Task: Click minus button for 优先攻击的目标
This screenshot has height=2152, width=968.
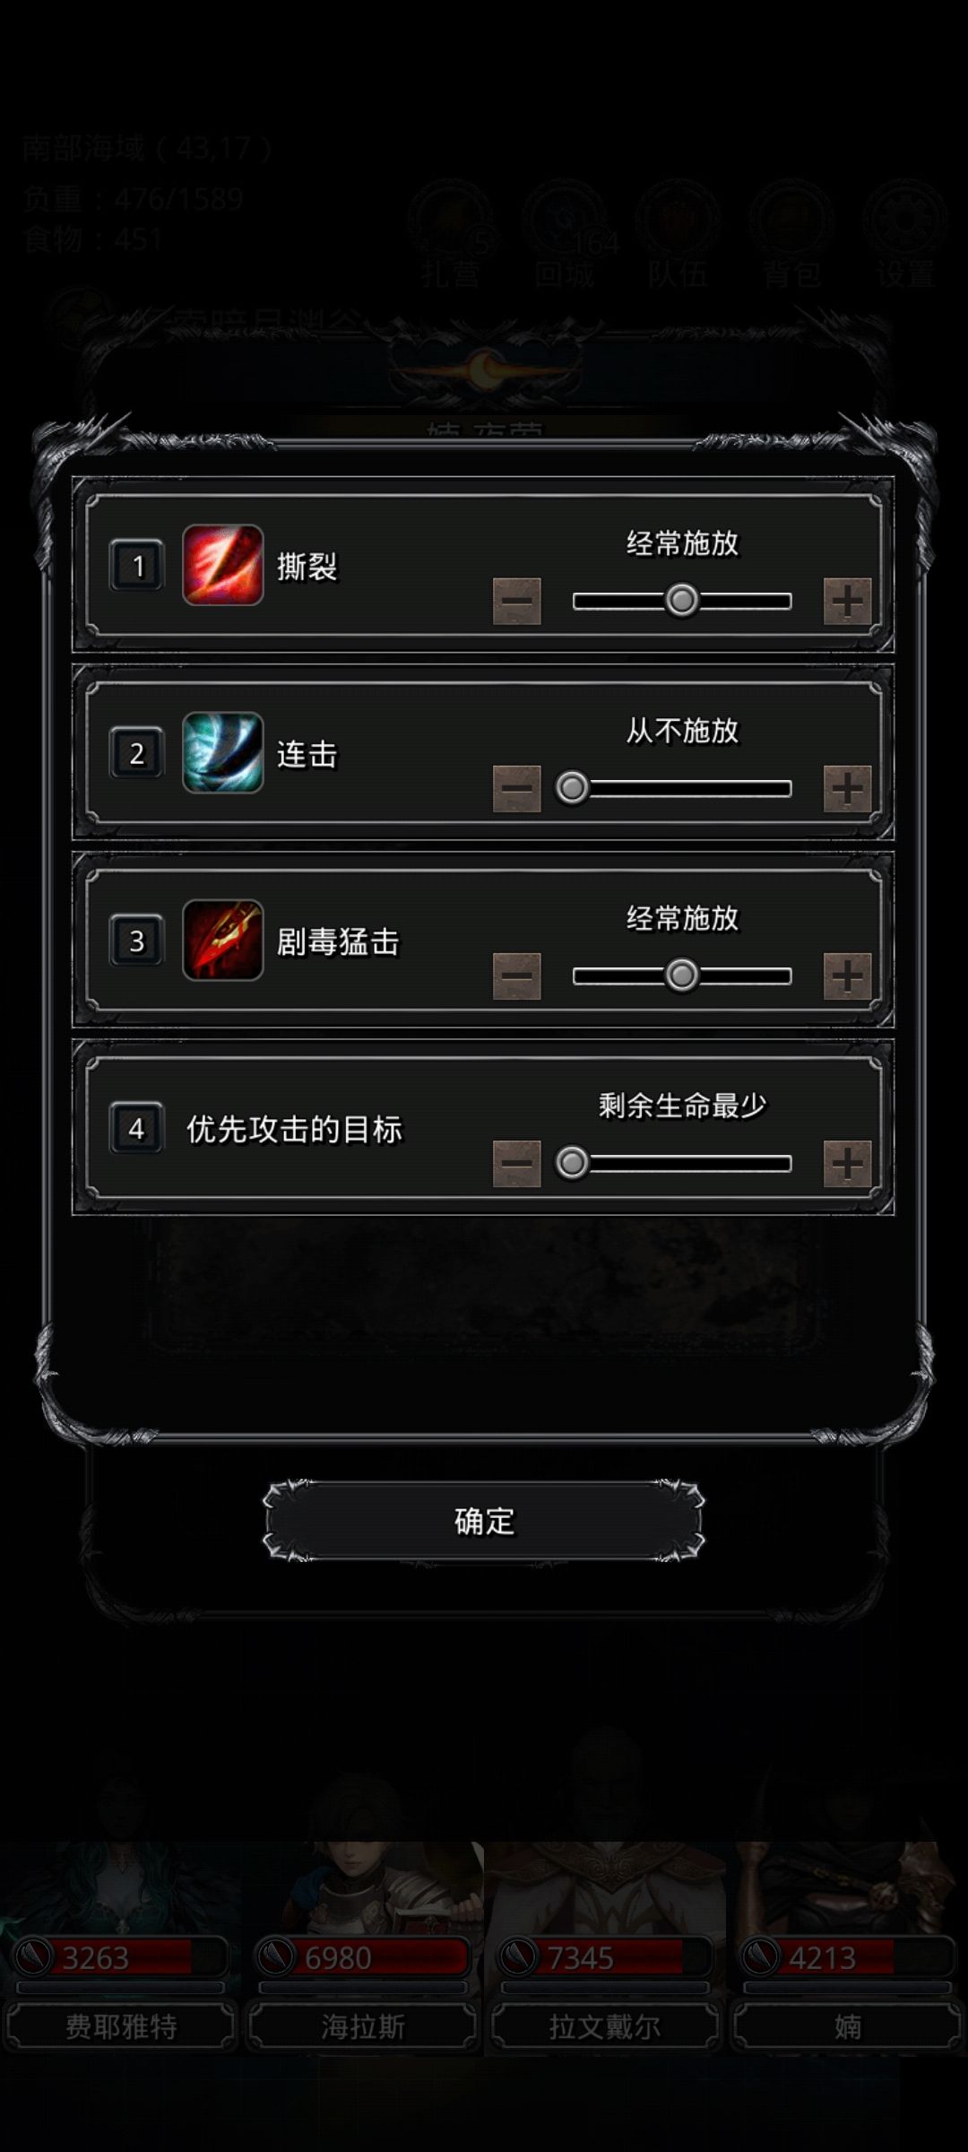Action: point(517,1163)
